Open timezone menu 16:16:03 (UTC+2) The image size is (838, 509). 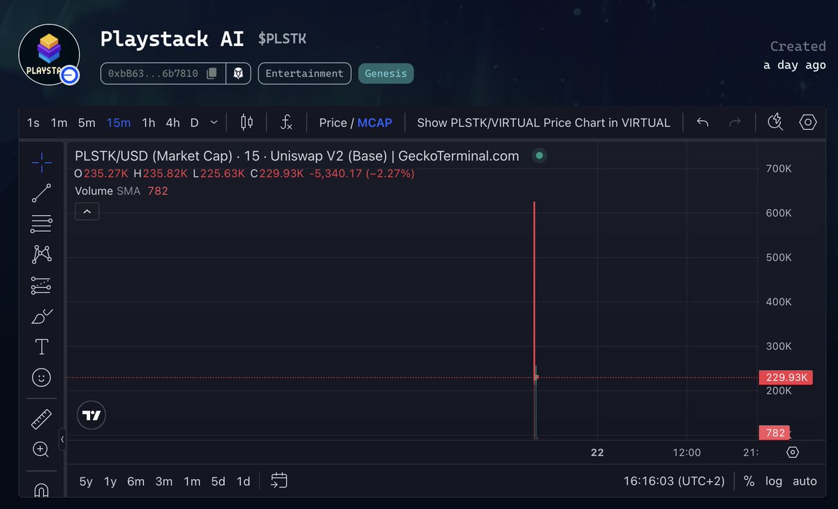coord(674,480)
